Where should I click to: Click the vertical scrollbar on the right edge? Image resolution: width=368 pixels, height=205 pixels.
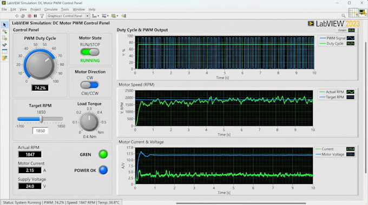[365, 108]
